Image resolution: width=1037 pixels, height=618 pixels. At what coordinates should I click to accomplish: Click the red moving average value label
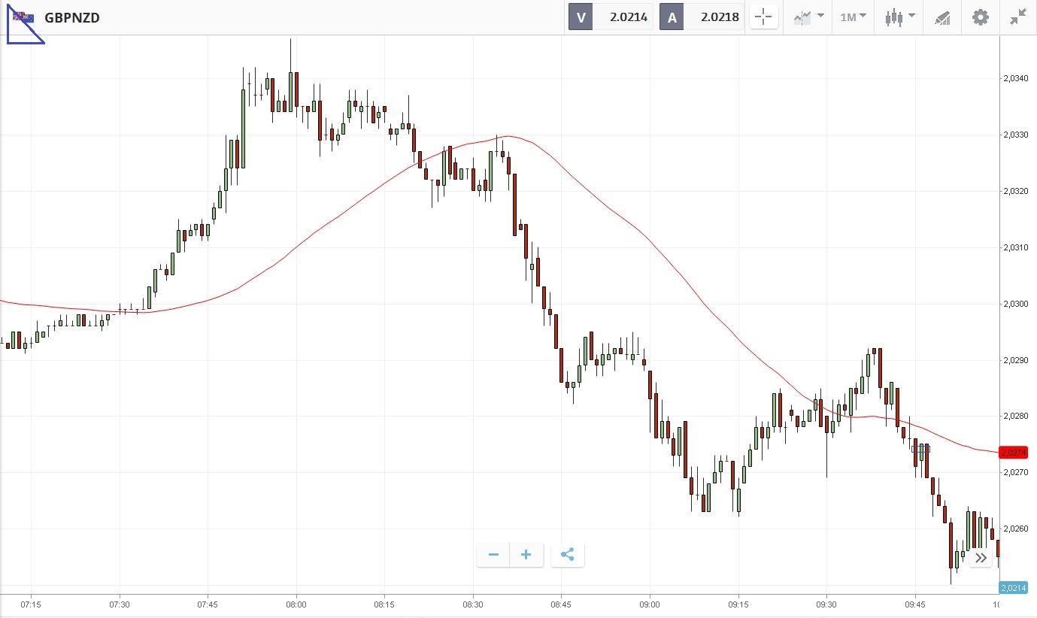coord(1016,452)
